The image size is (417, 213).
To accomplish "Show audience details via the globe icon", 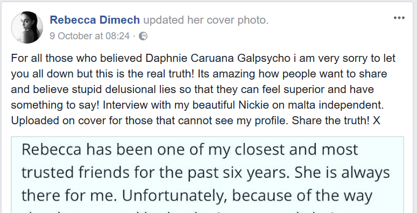I will pos(143,36).
